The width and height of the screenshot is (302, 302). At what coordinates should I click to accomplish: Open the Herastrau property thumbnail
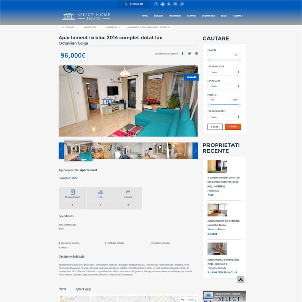click(217, 167)
